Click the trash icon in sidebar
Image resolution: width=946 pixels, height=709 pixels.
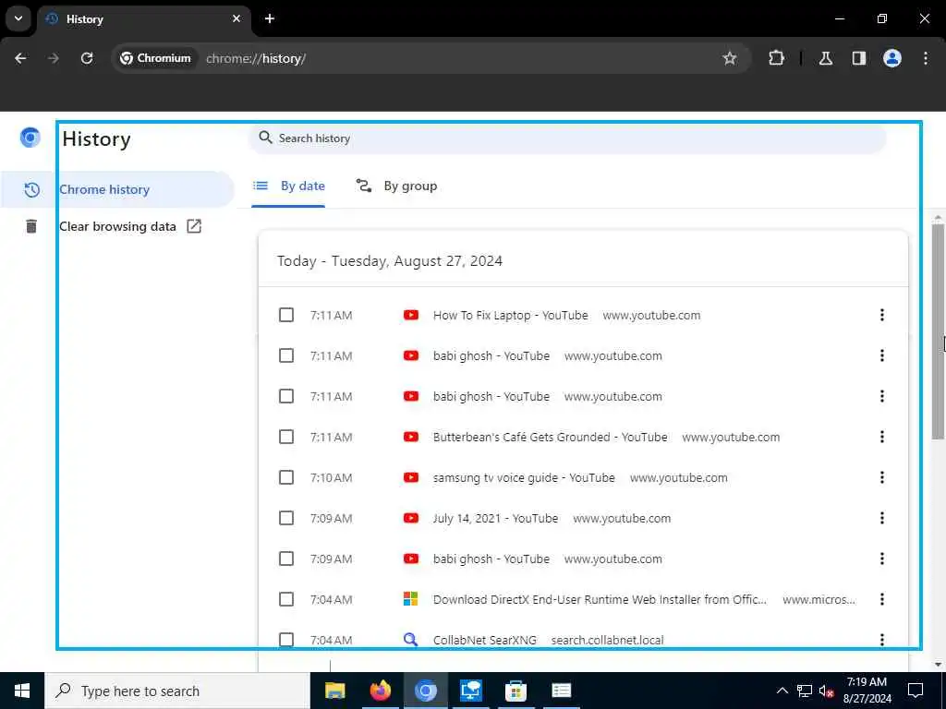pyautogui.click(x=31, y=226)
